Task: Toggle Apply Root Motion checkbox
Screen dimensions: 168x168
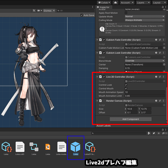Action: (x=126, y=13)
